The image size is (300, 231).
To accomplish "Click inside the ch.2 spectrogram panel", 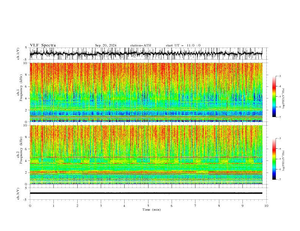I will click(x=146, y=155).
